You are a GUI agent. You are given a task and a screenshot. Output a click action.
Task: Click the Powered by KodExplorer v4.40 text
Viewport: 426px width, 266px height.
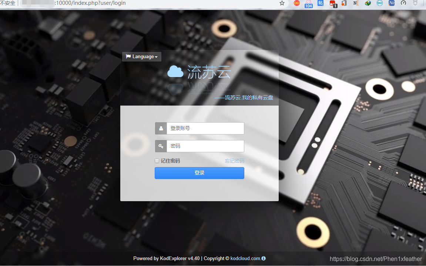click(166, 258)
